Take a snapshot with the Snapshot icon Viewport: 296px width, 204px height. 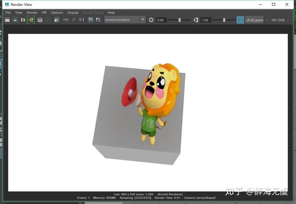tap(23, 20)
